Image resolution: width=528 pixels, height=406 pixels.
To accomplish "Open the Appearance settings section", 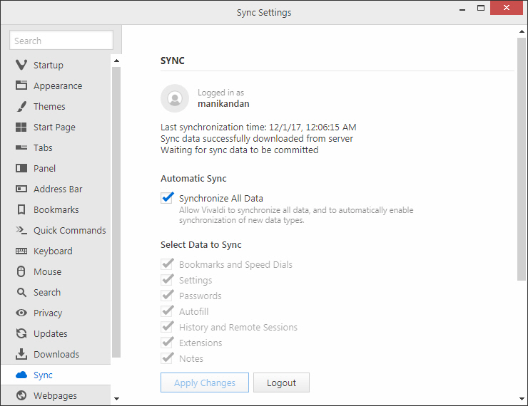I will [x=56, y=85].
